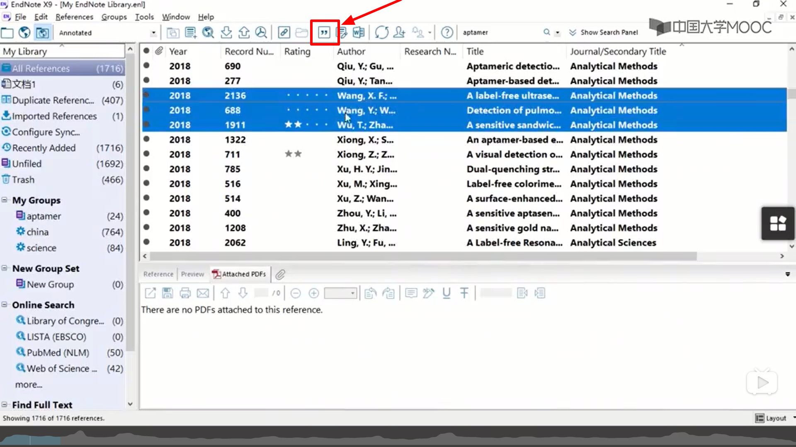796x447 pixels.
Task: Open the Groups menu
Action: [x=114, y=17]
